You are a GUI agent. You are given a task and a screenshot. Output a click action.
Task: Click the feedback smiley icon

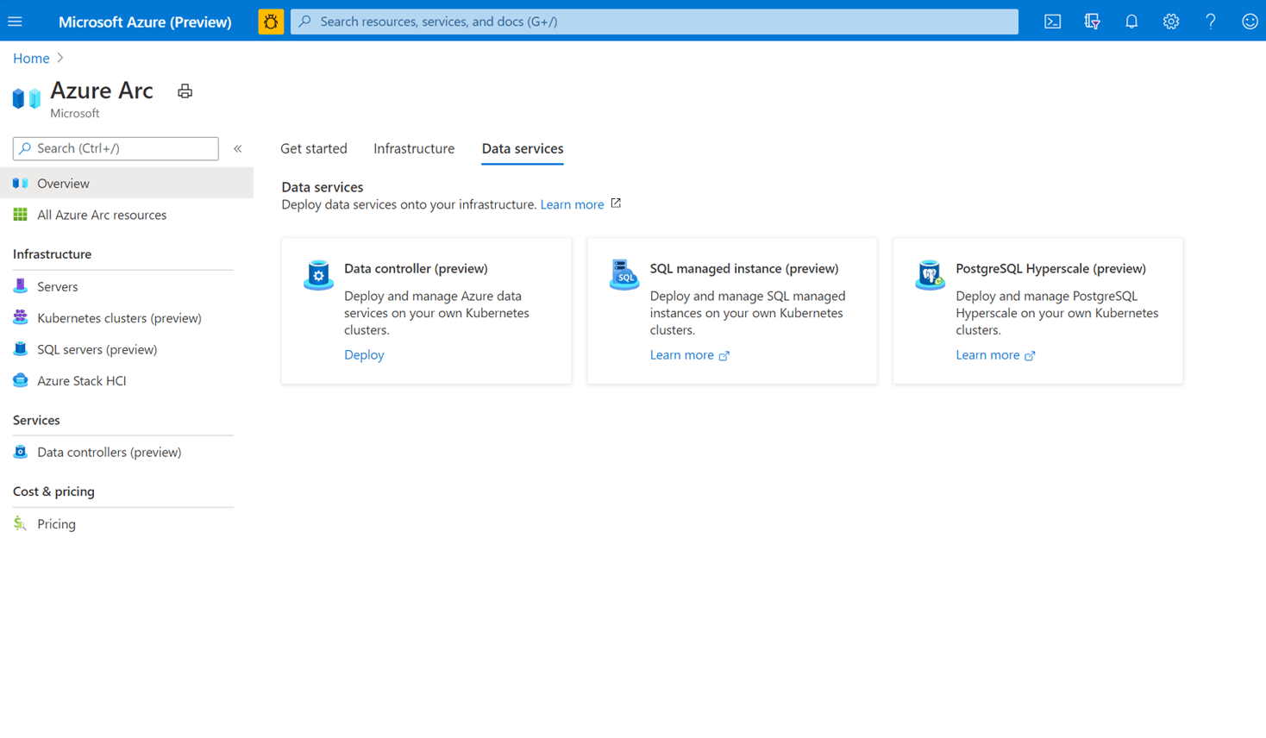[1250, 22]
